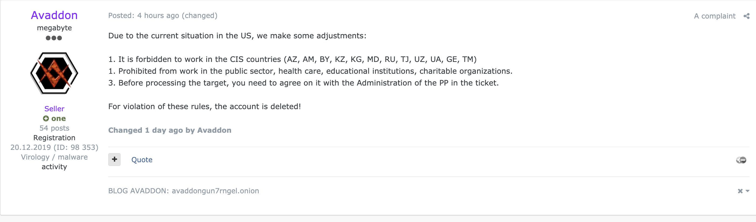
Task: Click the avaddongun7rngel.onion signature text
Action: coord(215,191)
